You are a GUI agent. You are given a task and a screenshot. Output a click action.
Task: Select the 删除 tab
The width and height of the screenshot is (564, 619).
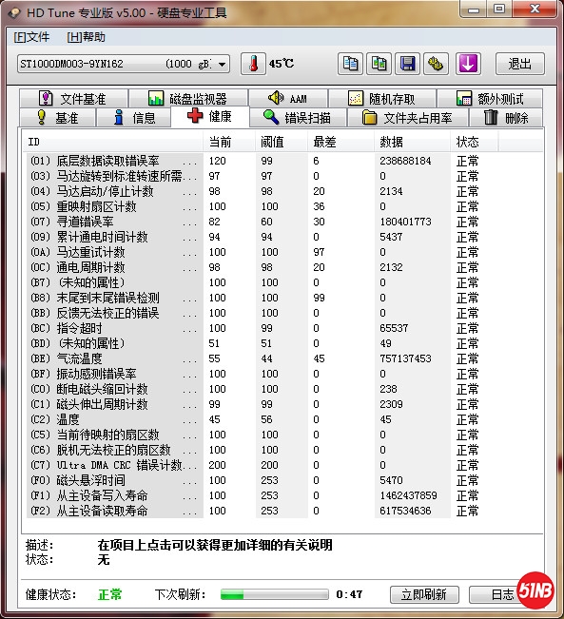pos(506,118)
